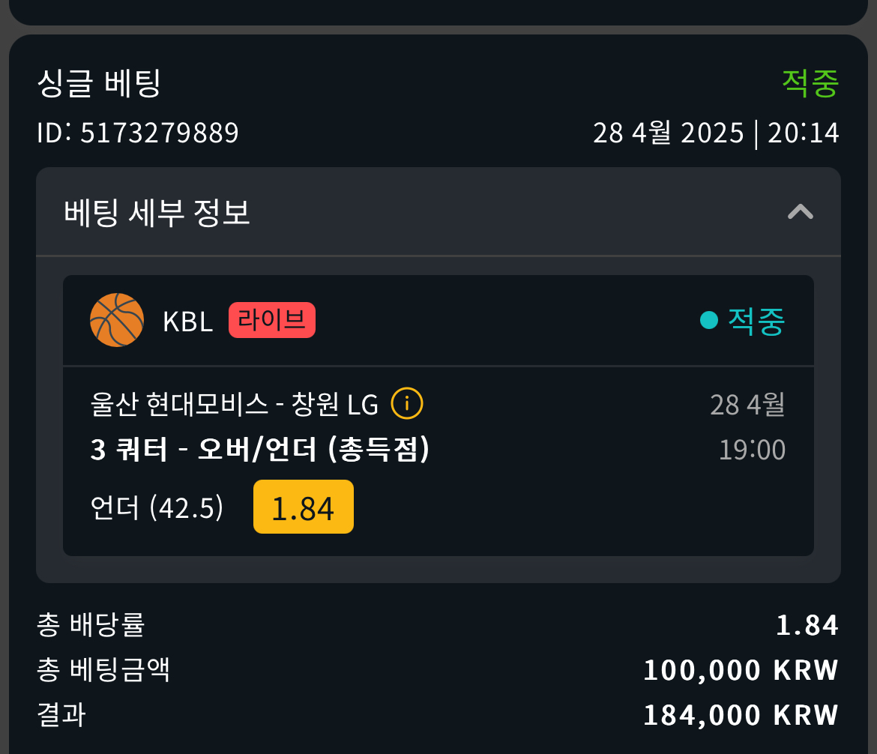Click the 100,000 KRW stake amount
The width and height of the screenshot is (877, 754).
click(741, 670)
